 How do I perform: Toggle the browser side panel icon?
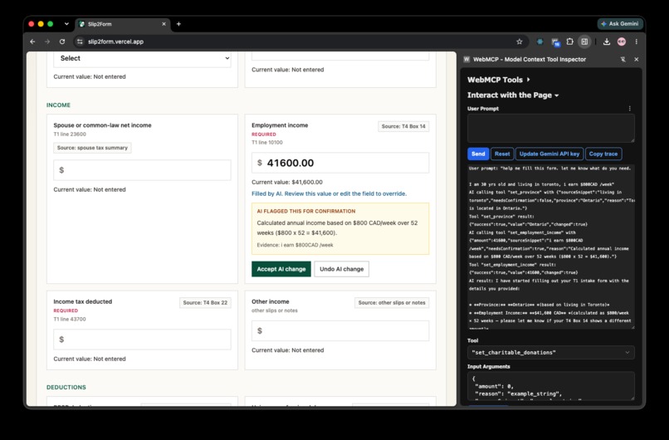584,42
